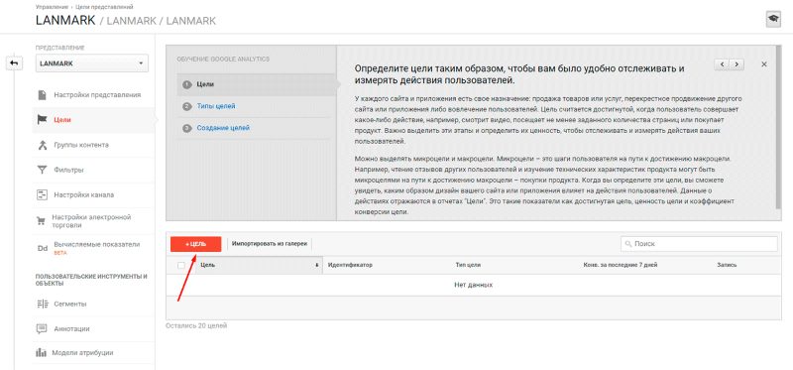Click the Нет данных text
Image resolution: width=793 pixels, height=370 pixels.
[474, 285]
